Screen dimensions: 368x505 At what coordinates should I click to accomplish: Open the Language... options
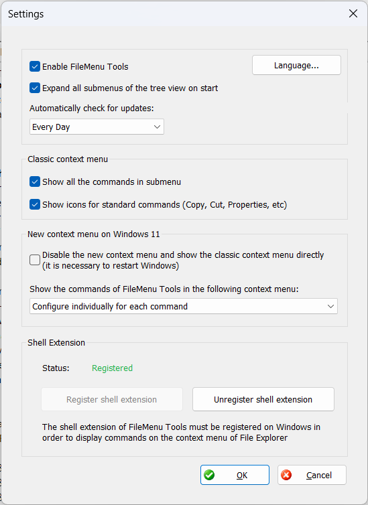pos(296,66)
